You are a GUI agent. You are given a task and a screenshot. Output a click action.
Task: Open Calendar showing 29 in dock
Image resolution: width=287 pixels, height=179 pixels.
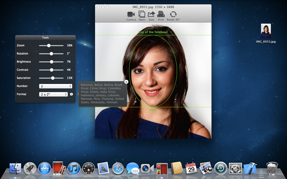pos(191,168)
